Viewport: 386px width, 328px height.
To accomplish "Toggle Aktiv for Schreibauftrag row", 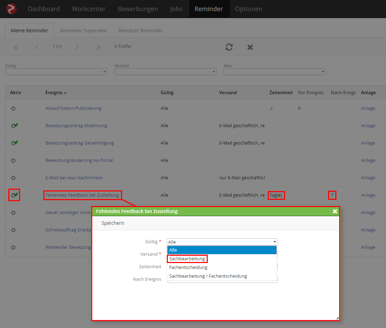I will click(13, 230).
